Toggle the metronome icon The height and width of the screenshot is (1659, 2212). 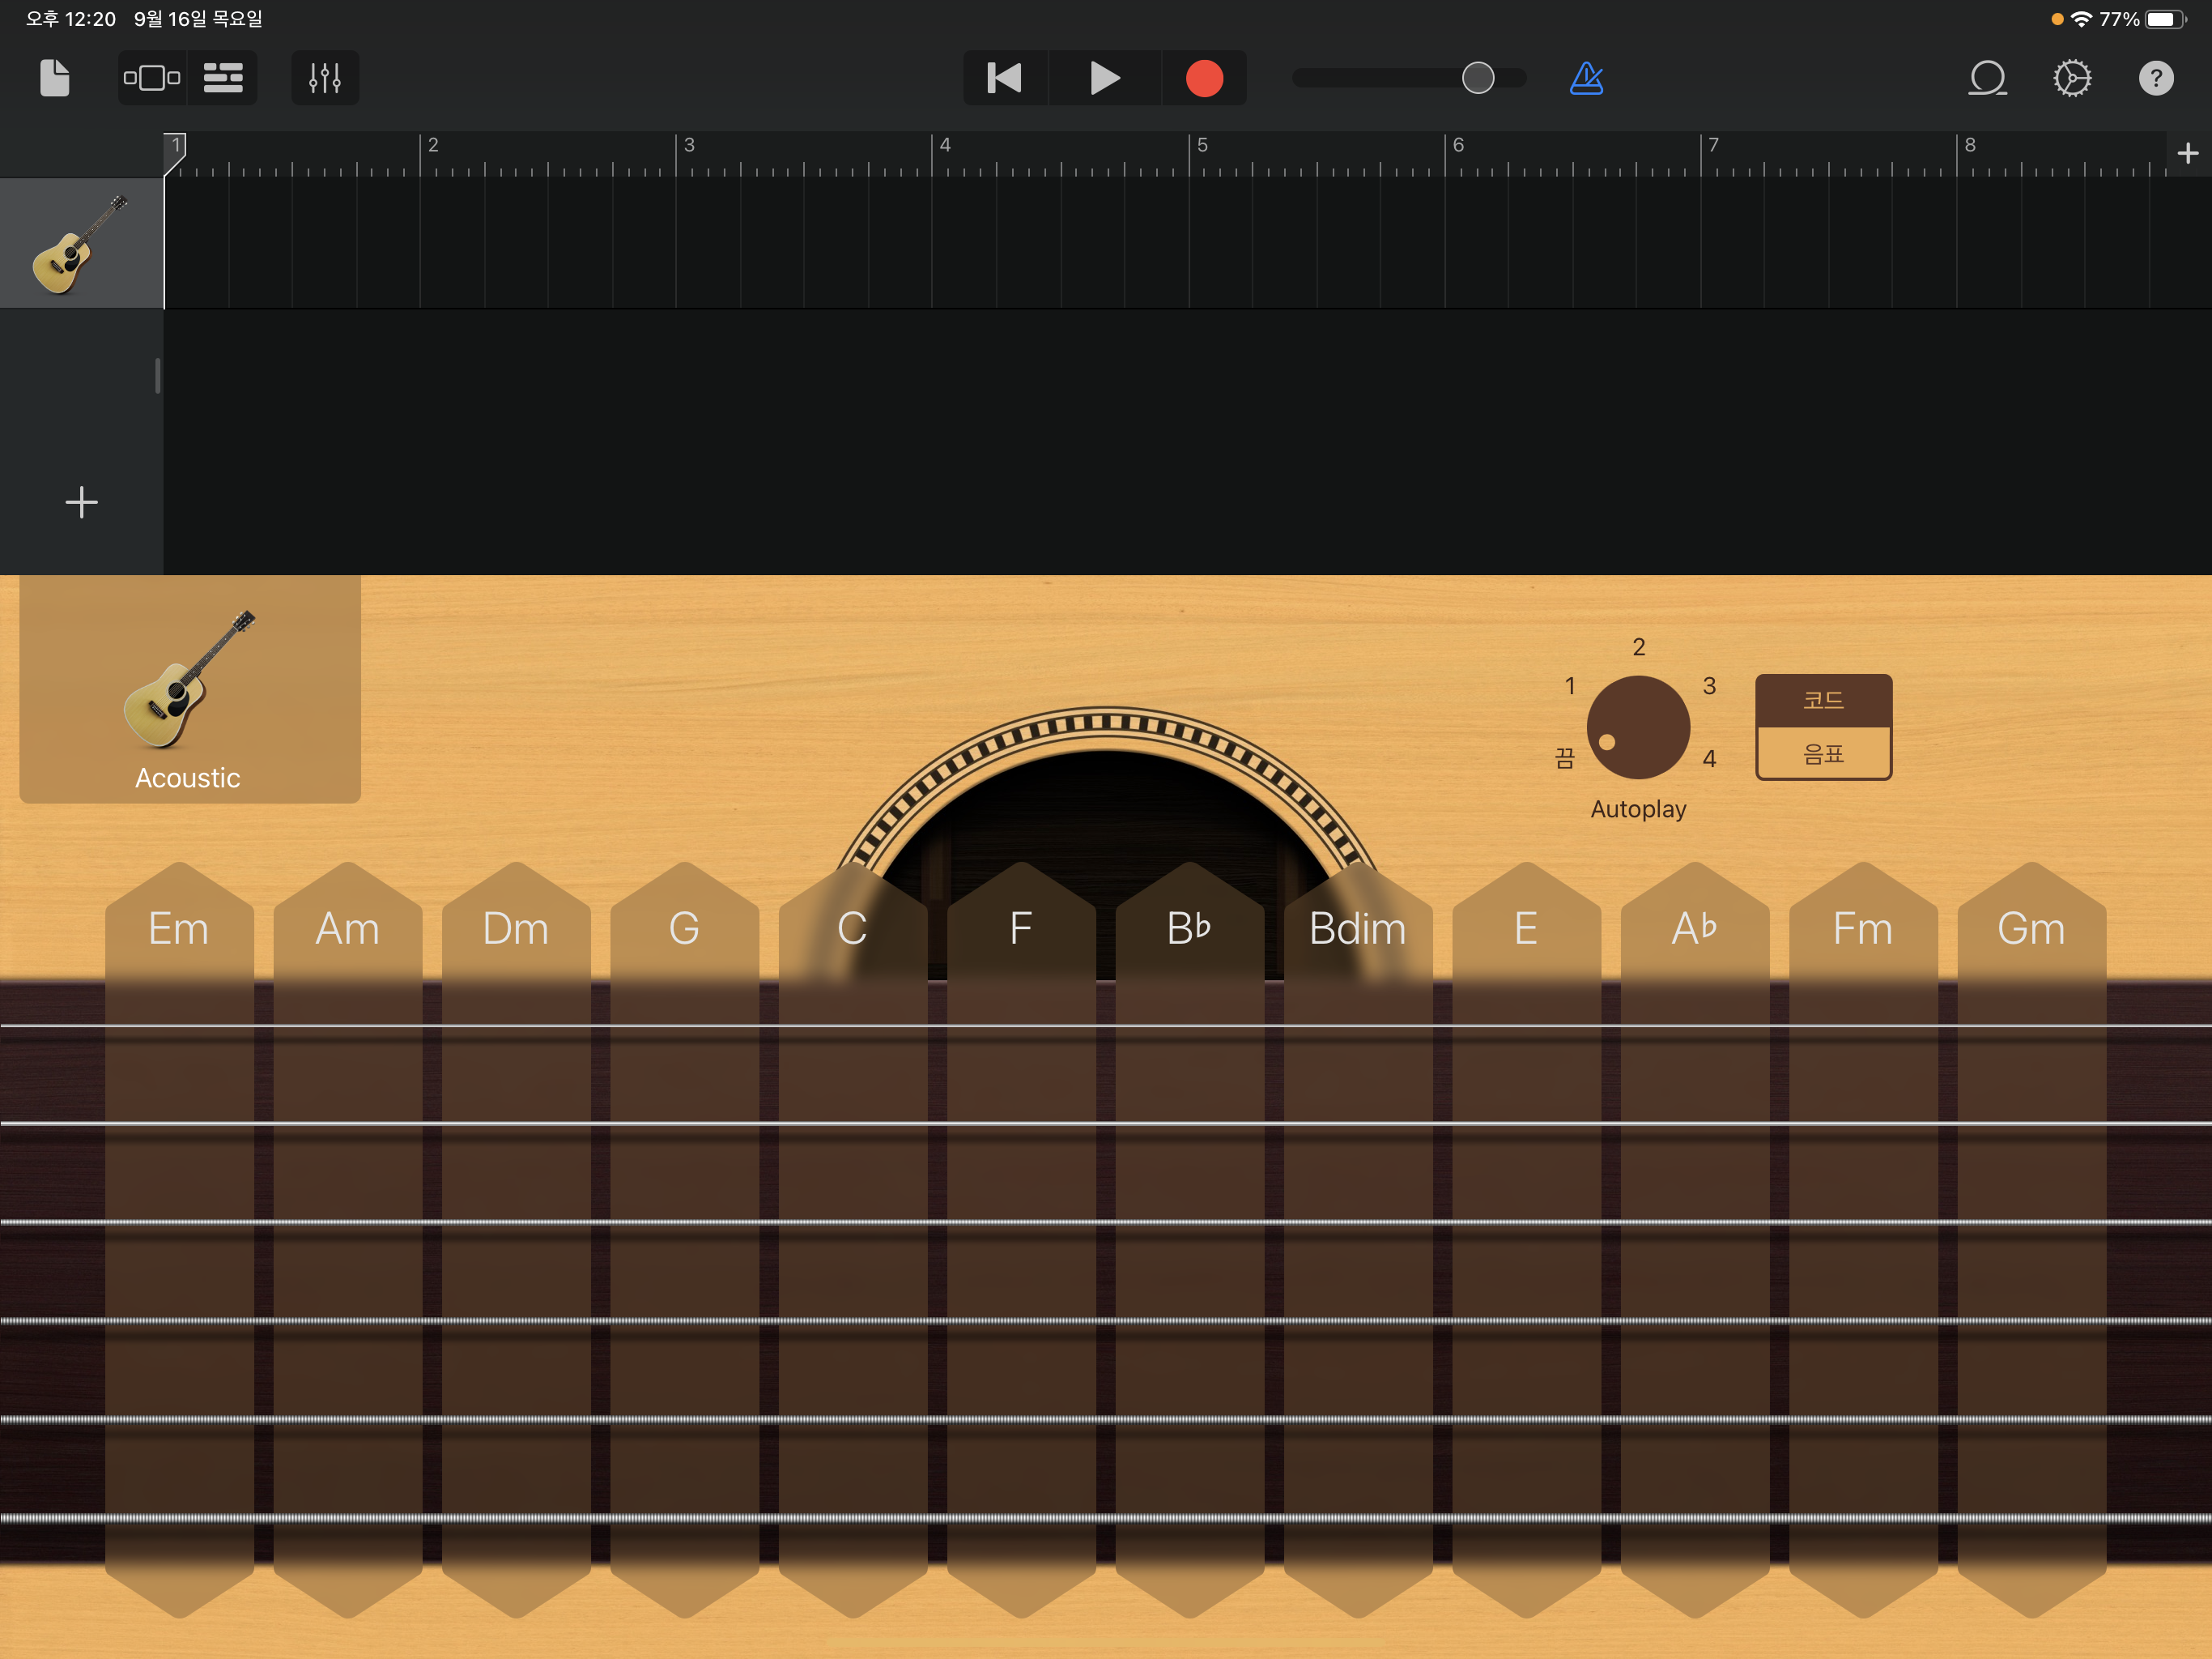click(x=1586, y=78)
